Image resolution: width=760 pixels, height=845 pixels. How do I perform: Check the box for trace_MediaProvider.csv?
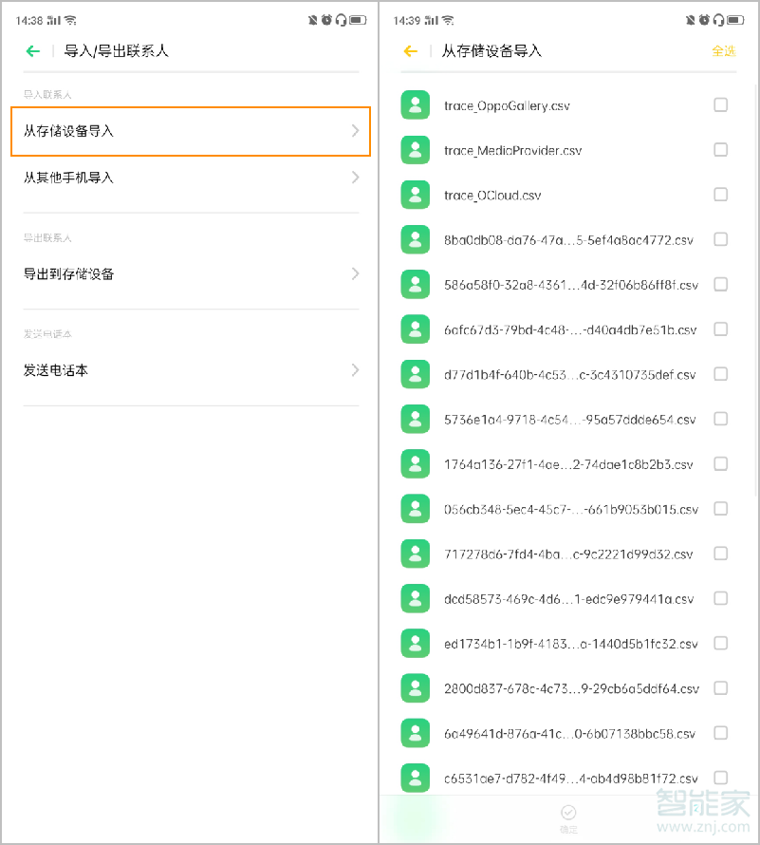click(x=720, y=149)
